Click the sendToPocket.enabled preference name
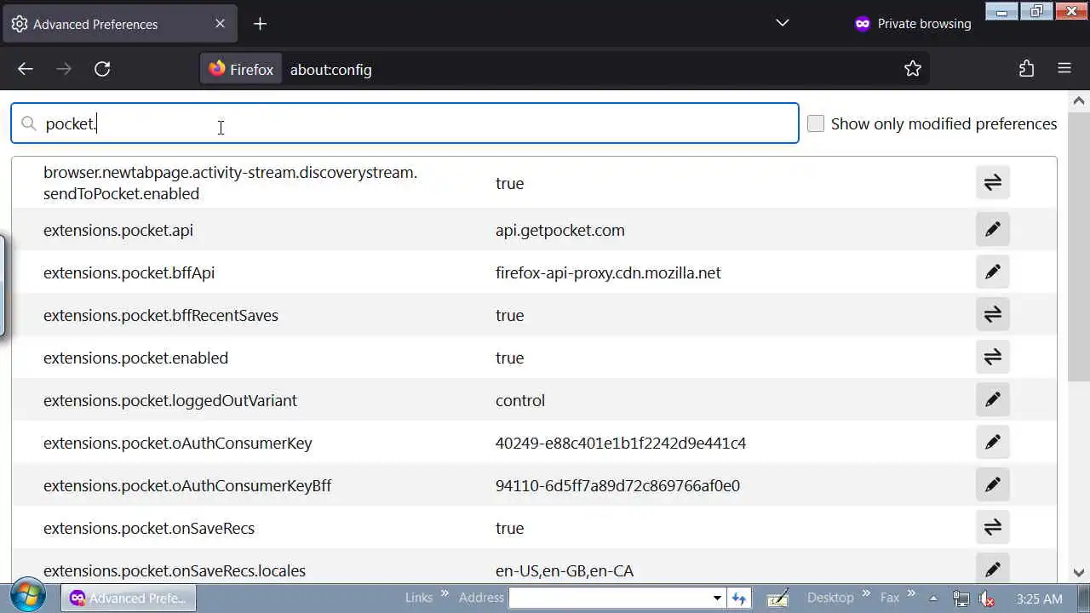Image resolution: width=1090 pixels, height=613 pixels. 230,183
